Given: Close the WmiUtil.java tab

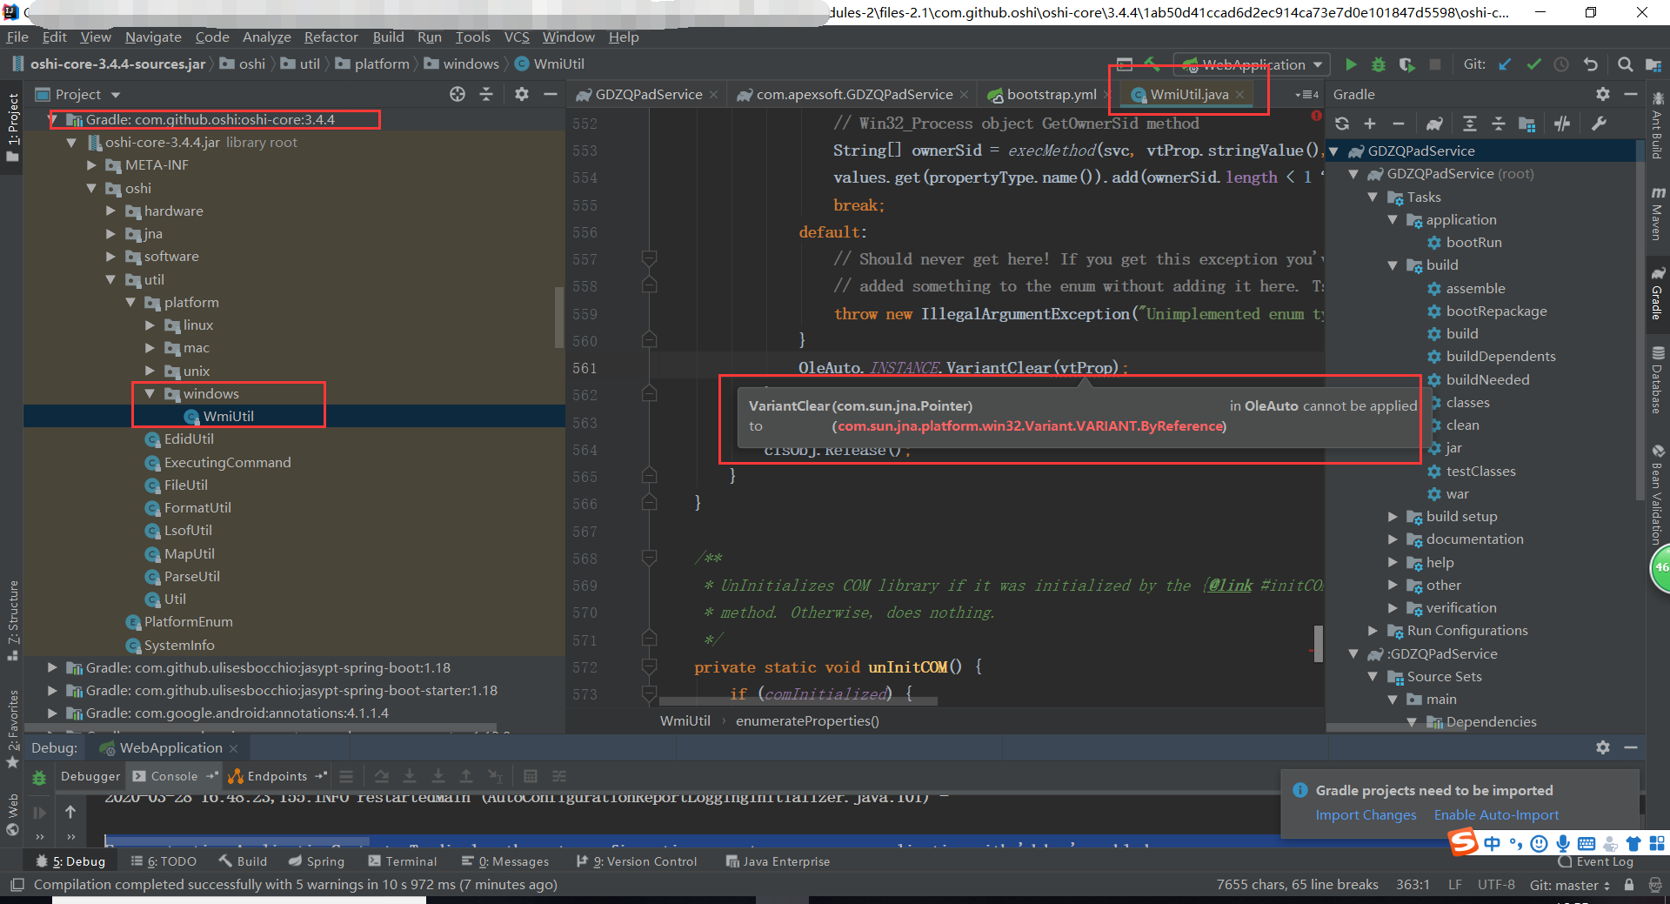Looking at the screenshot, I should tap(1239, 94).
